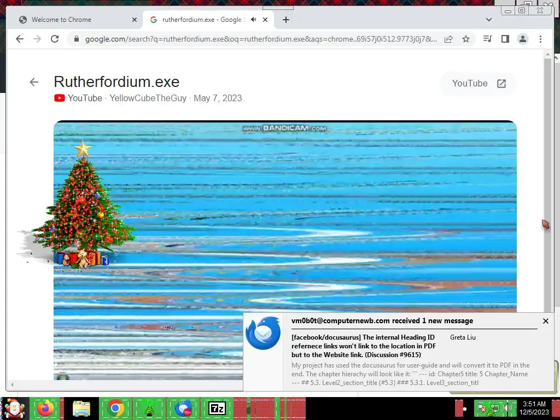Share this page from address bar

pyautogui.click(x=448, y=39)
